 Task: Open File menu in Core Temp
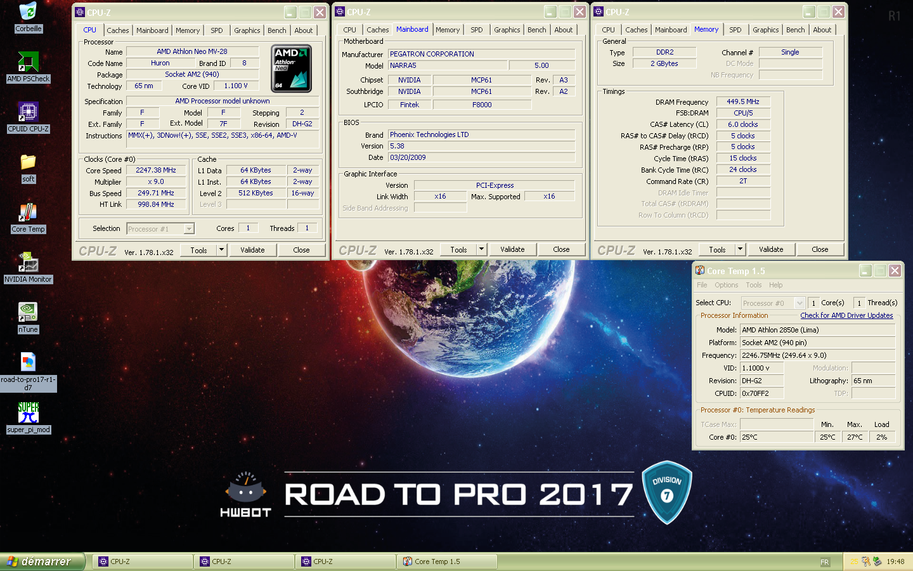point(702,285)
